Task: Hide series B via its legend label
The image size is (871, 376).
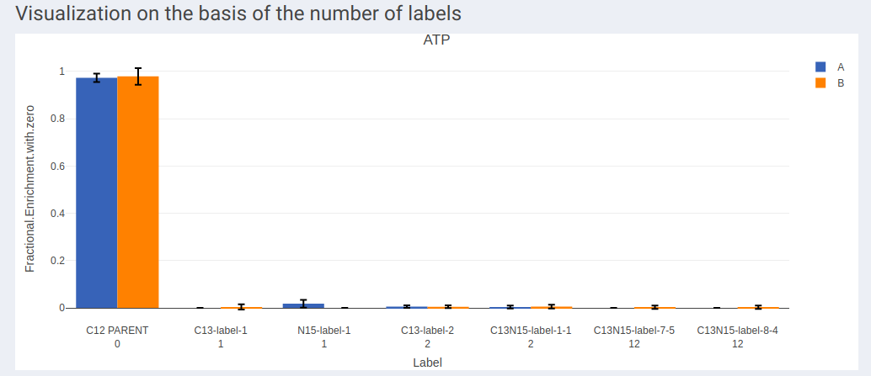Action: click(x=841, y=83)
